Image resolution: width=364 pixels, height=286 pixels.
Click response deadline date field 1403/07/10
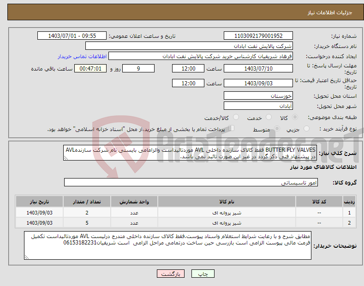tap(258, 68)
